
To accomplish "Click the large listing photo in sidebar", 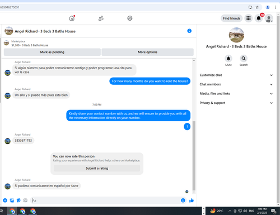I will [236, 35].
